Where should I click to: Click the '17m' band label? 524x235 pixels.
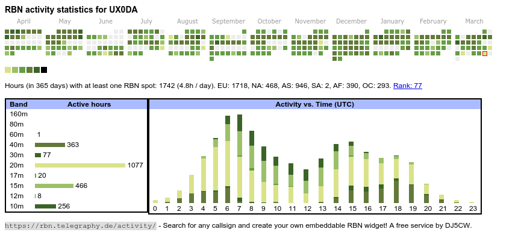[17, 175]
